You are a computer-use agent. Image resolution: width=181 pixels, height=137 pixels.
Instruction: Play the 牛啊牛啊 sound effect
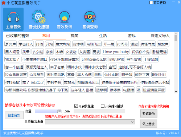(54, 82)
